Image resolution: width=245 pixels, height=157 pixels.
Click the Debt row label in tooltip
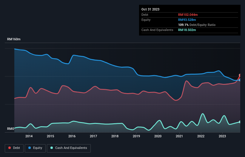(145, 15)
